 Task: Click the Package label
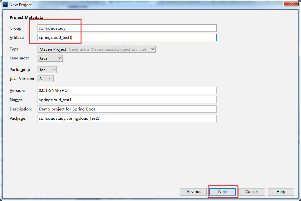click(18, 118)
